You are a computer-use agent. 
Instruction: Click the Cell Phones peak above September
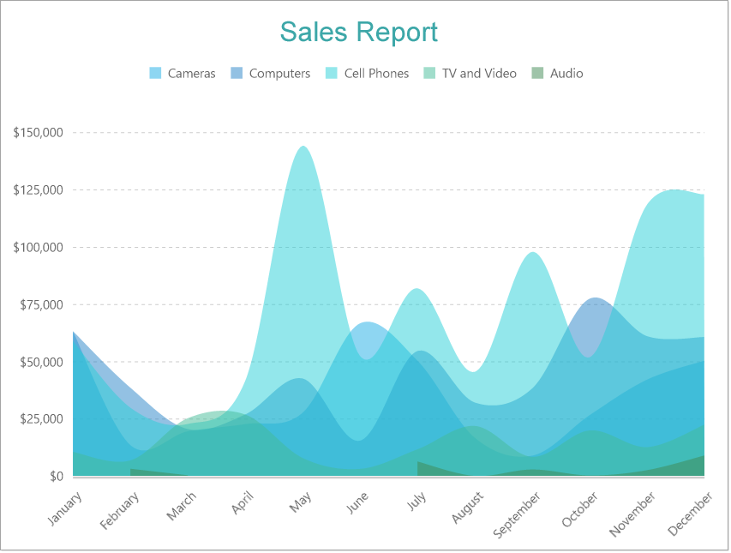click(532, 254)
